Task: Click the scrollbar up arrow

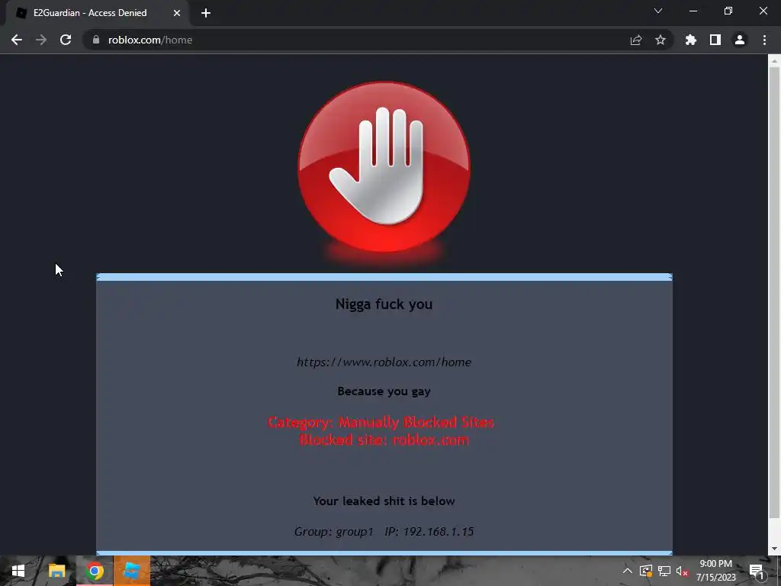Action: pyautogui.click(x=774, y=61)
